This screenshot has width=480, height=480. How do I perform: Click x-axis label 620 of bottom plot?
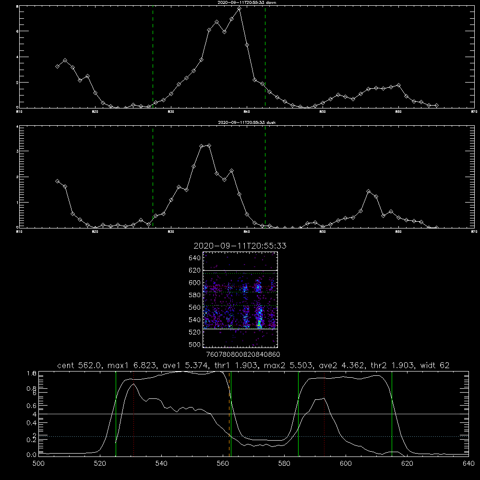coord(407,464)
